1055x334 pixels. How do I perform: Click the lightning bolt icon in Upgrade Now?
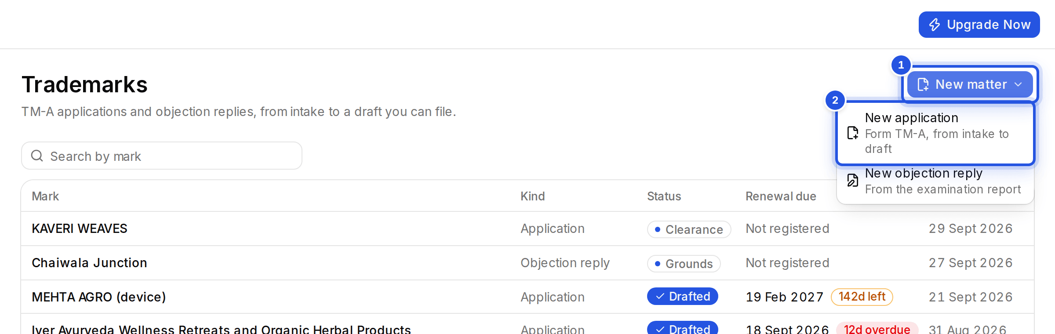pos(935,25)
